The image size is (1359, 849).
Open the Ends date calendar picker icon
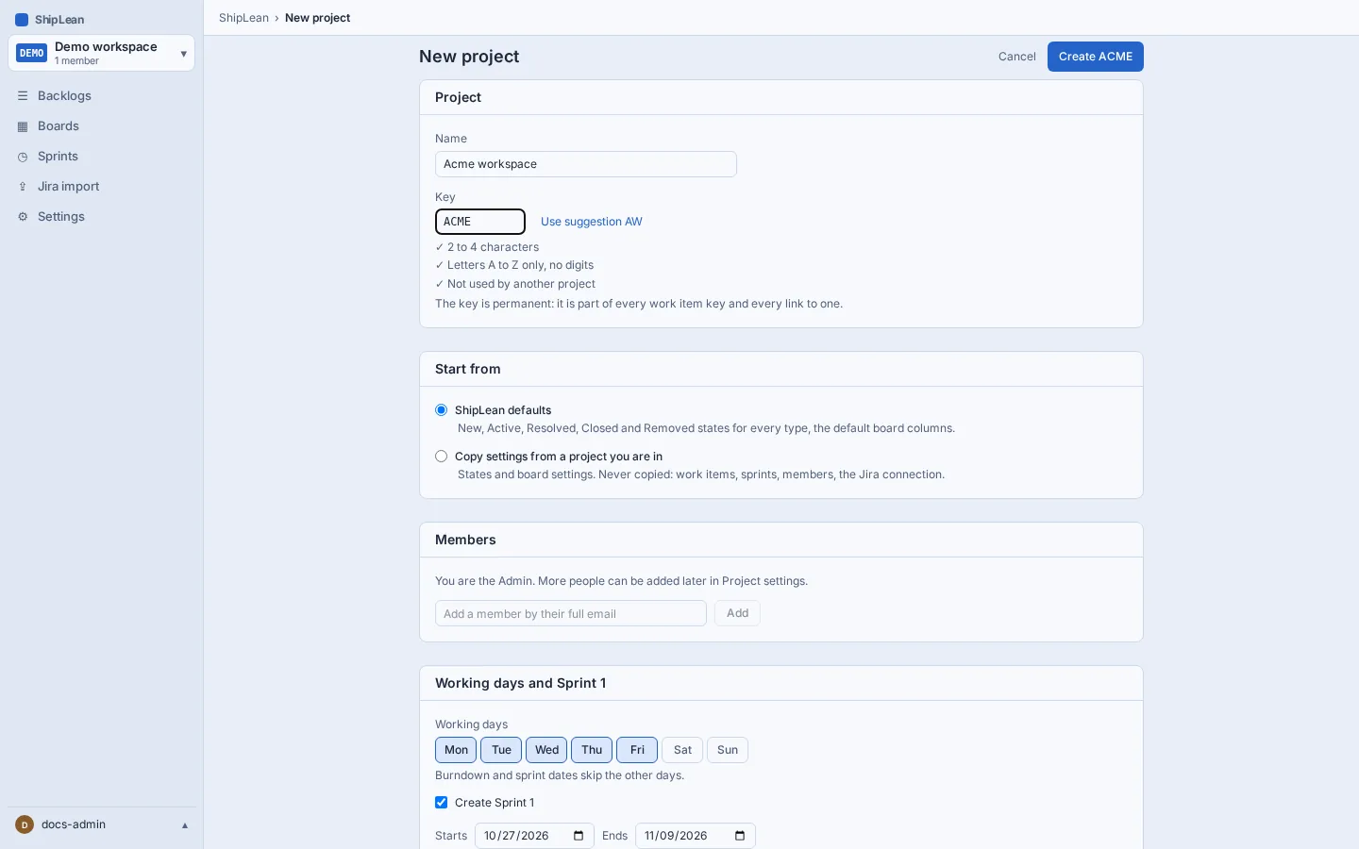(x=740, y=836)
